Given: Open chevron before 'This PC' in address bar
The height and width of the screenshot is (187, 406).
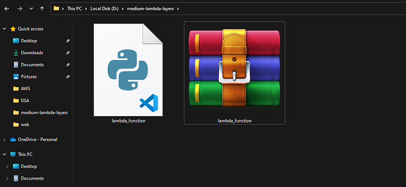Looking at the screenshot, I should 63,8.
